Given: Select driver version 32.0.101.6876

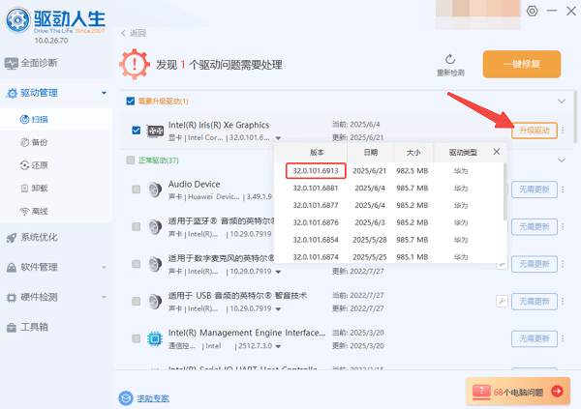Looking at the screenshot, I should pos(316,222).
